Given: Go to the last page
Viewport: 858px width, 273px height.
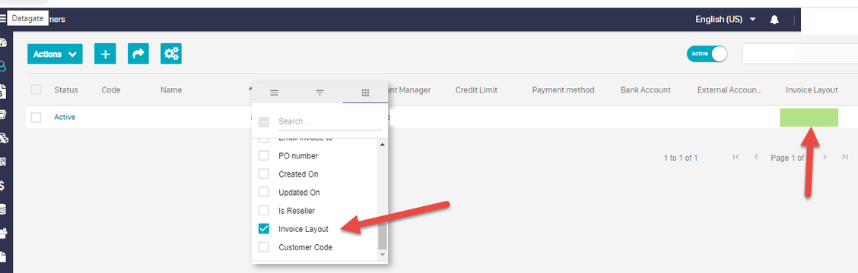Looking at the screenshot, I should 845,157.
